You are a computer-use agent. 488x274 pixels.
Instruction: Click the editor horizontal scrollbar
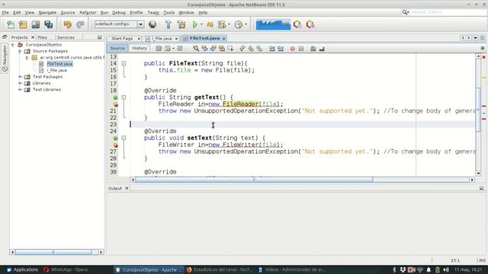(254, 180)
